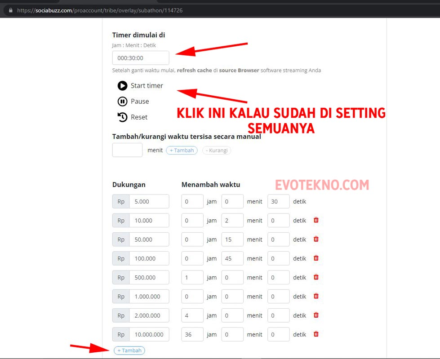
Task: Select the 5.000 support amount field
Action: pyautogui.click(x=149, y=201)
